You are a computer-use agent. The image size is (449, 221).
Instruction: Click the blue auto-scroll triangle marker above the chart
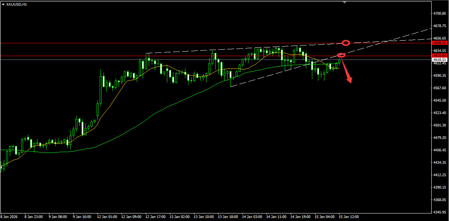click(x=345, y=2)
